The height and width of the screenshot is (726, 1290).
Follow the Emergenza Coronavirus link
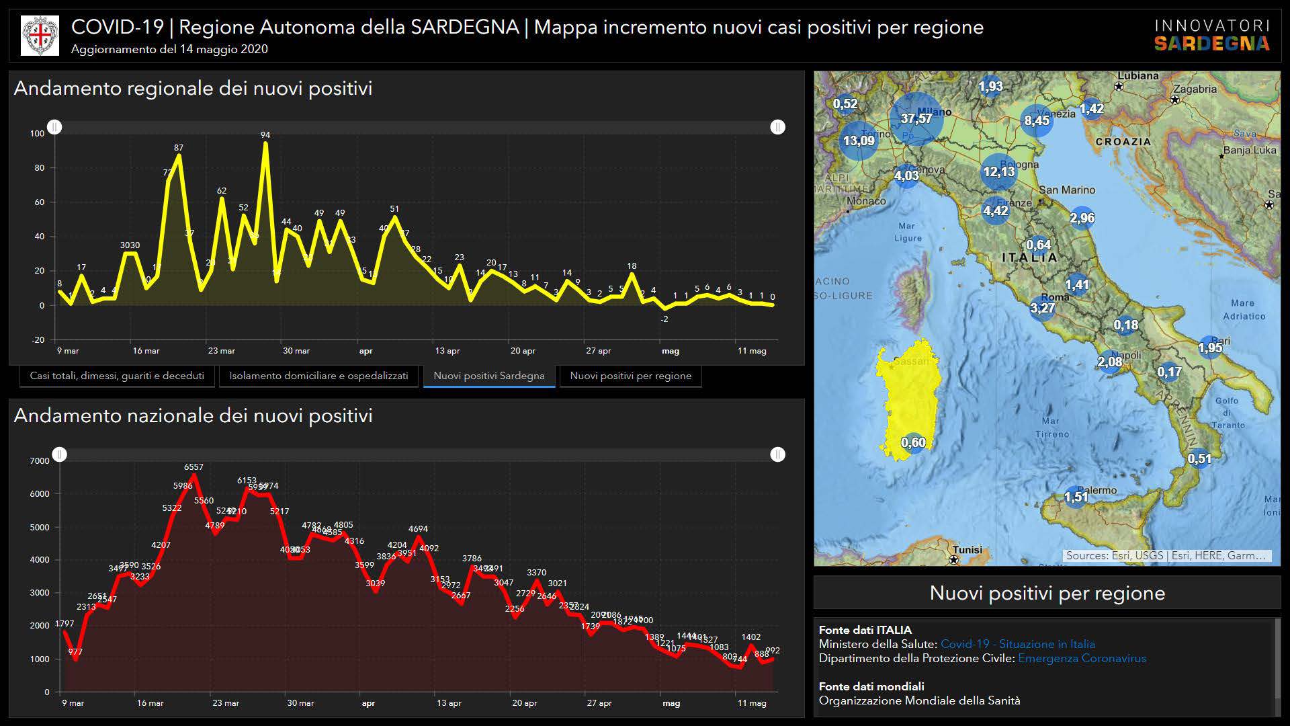(1082, 658)
